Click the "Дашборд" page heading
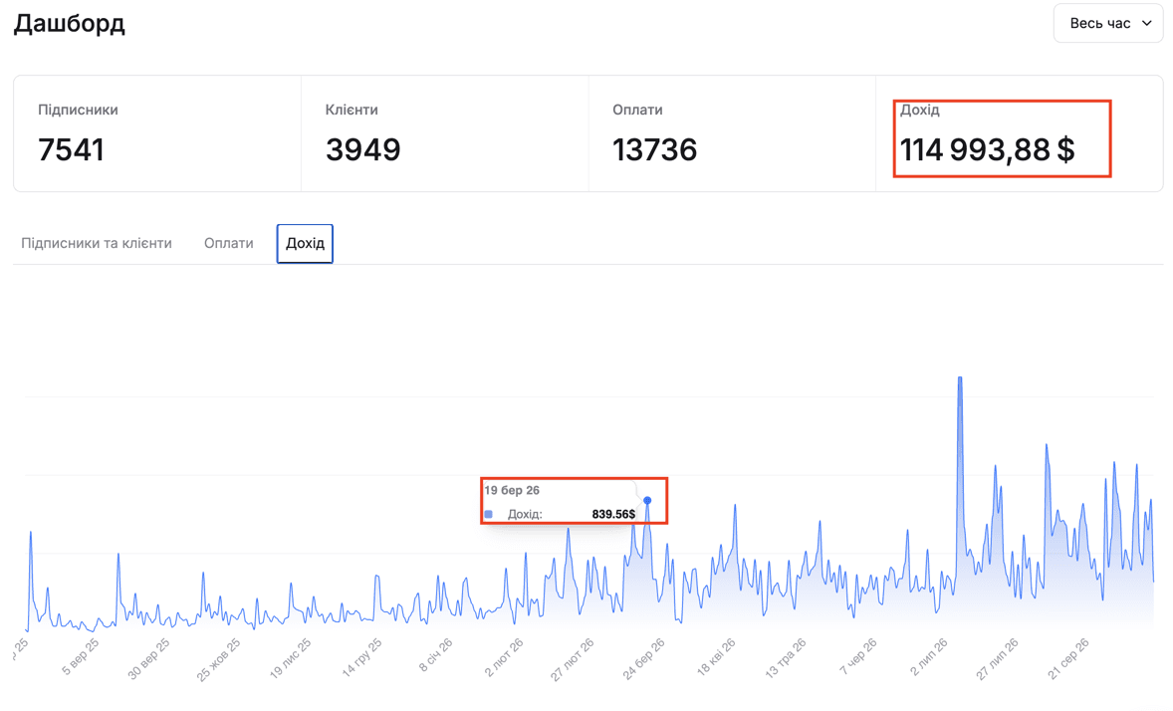1173x711 pixels. pos(70,23)
